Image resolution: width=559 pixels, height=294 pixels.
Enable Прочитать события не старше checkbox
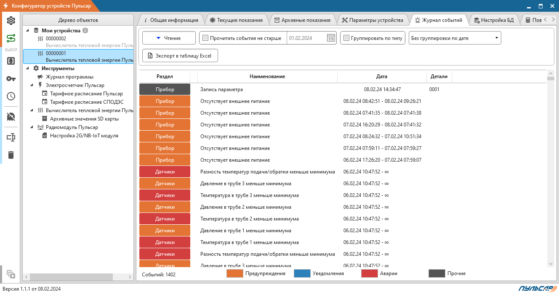pyautogui.click(x=205, y=38)
